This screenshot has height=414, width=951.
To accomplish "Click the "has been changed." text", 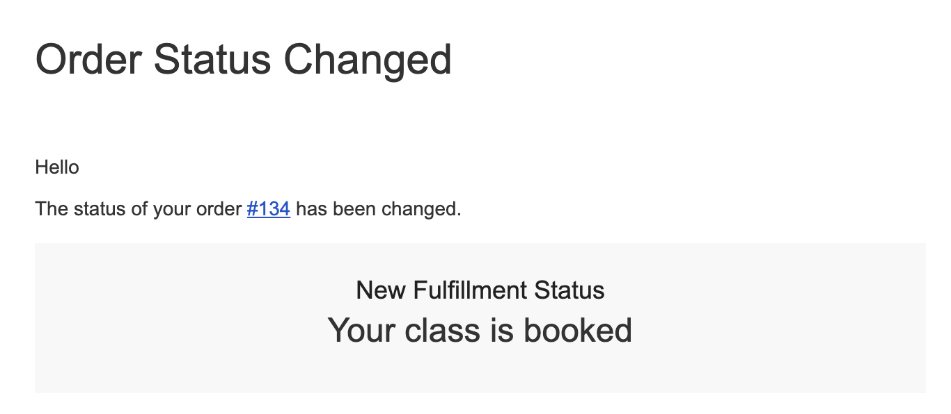I will (379, 208).
